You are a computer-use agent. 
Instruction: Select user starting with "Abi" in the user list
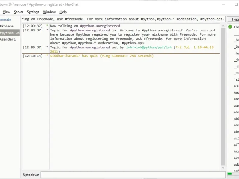pyautogui.click(x=236, y=119)
